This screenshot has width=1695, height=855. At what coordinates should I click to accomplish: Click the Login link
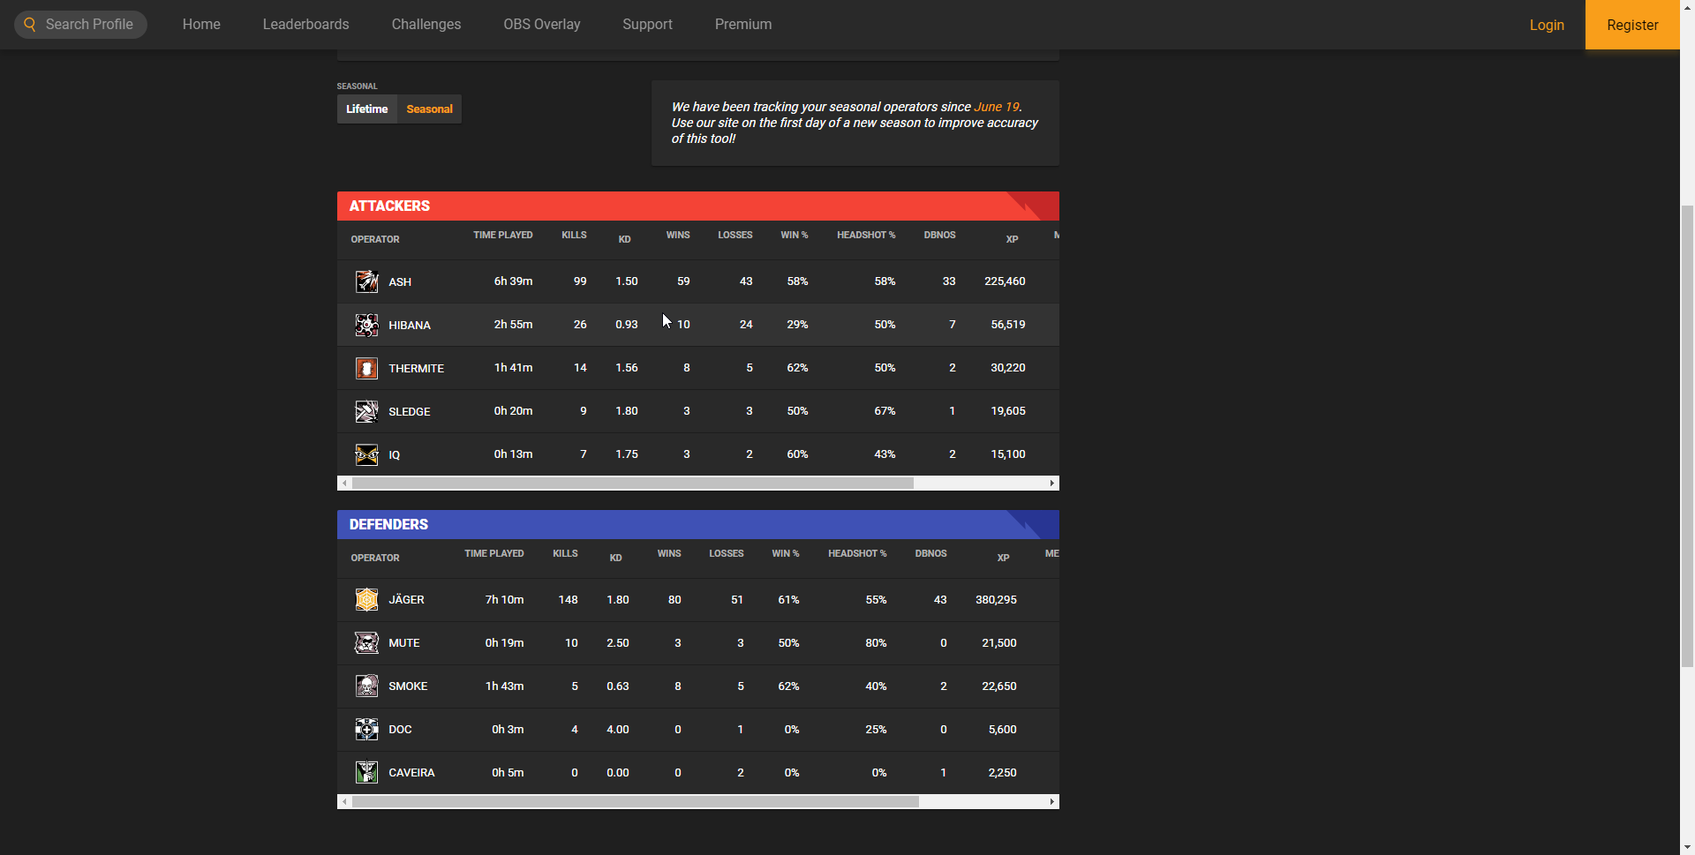point(1547,25)
